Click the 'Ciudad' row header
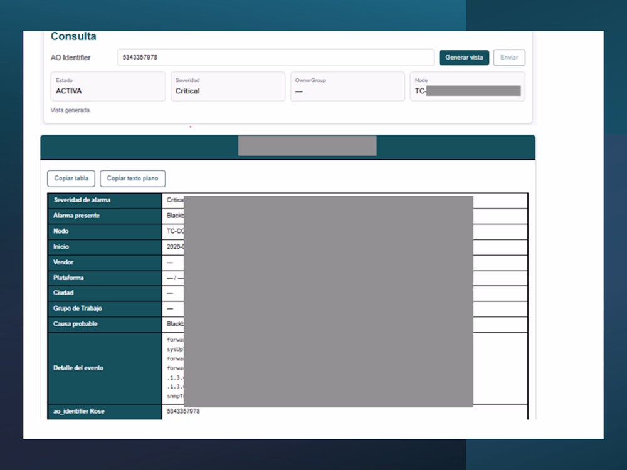The width and height of the screenshot is (627, 470). pyautogui.click(x=105, y=293)
